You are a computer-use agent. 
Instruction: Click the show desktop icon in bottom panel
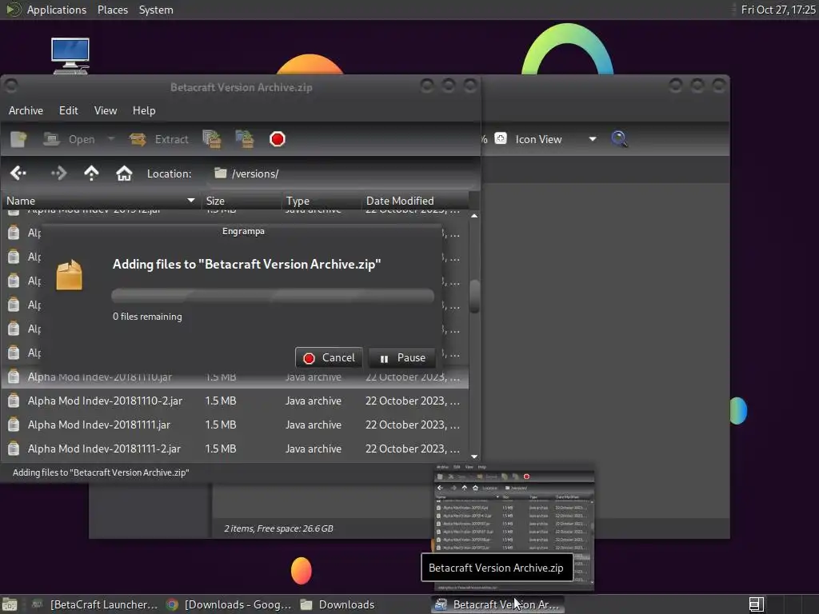pos(10,604)
